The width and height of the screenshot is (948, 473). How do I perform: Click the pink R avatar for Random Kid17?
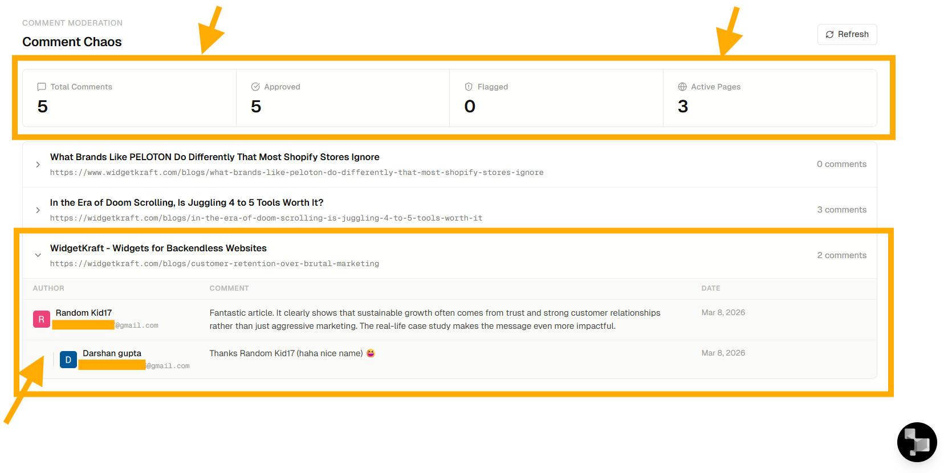(x=41, y=319)
